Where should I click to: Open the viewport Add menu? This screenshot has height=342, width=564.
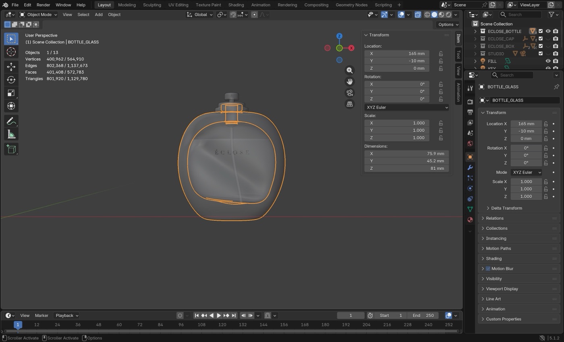point(98,14)
